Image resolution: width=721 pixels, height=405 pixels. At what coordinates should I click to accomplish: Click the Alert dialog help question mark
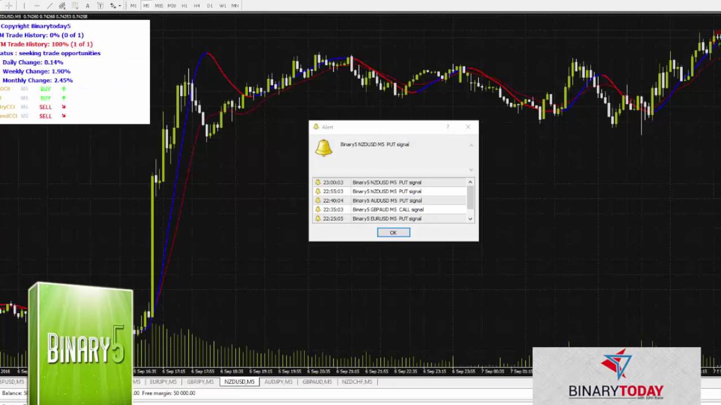pyautogui.click(x=448, y=127)
